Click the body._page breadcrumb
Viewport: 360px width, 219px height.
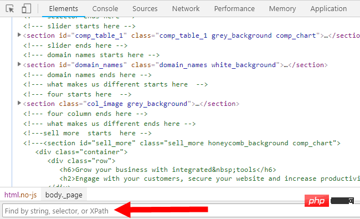(x=64, y=195)
